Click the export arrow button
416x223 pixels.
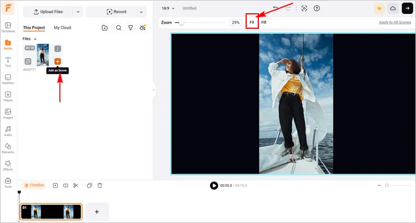click(x=407, y=8)
